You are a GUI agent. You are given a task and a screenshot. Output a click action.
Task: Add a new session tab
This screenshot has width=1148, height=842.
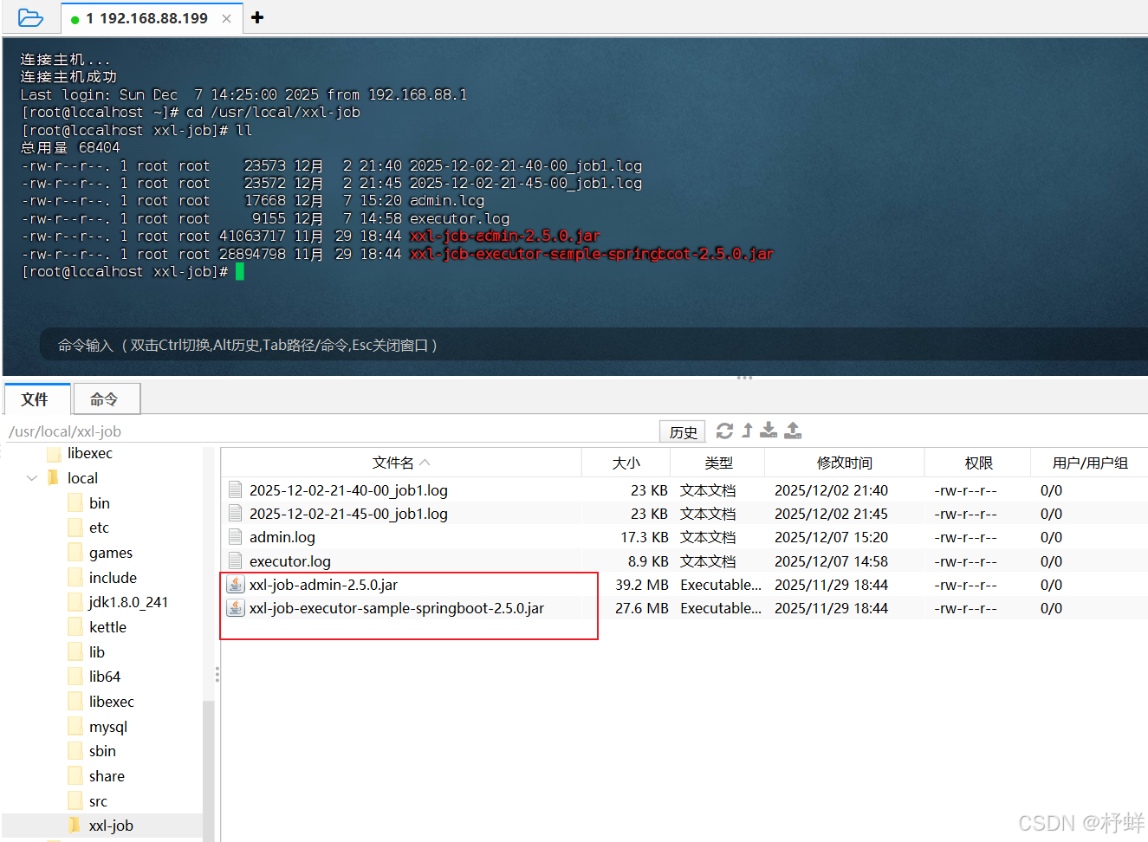point(257,17)
